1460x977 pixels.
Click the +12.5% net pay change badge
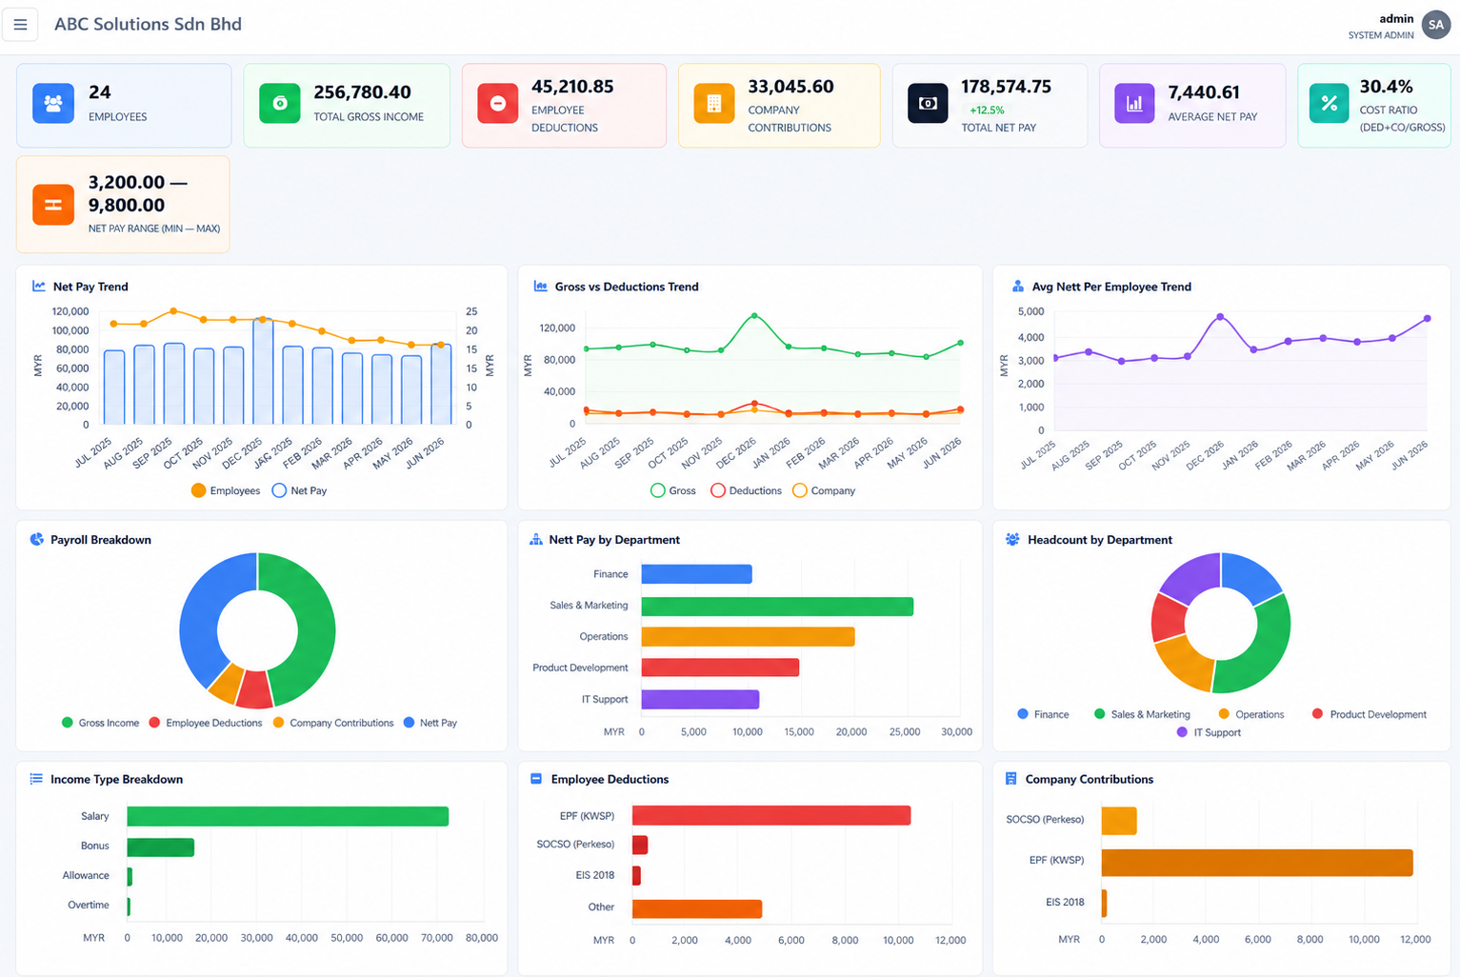(987, 110)
